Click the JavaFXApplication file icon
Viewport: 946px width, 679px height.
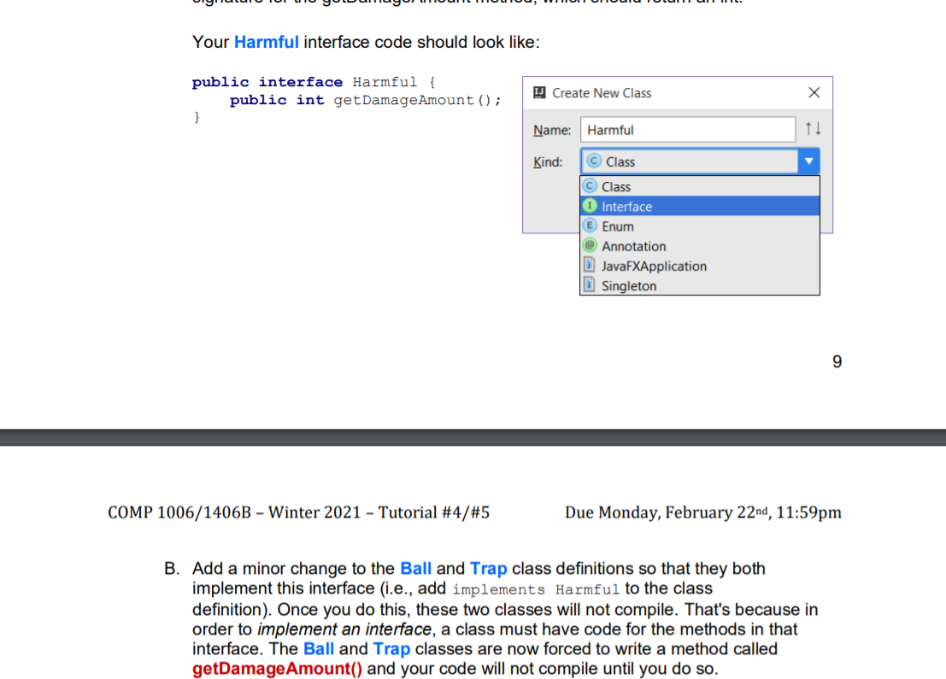[x=588, y=266]
